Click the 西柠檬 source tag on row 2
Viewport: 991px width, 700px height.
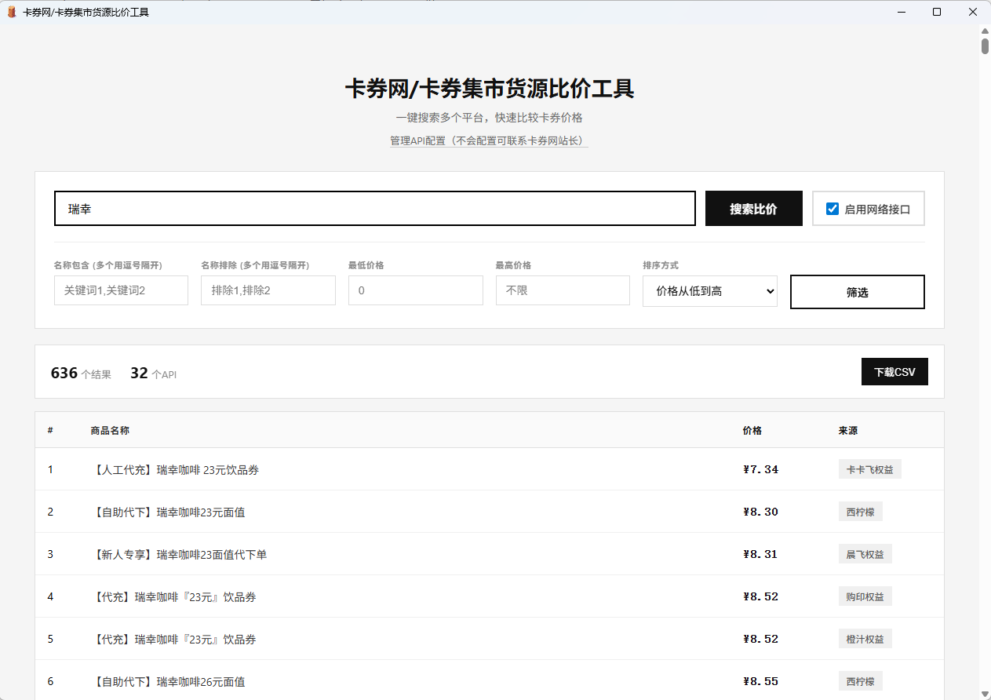pos(860,511)
